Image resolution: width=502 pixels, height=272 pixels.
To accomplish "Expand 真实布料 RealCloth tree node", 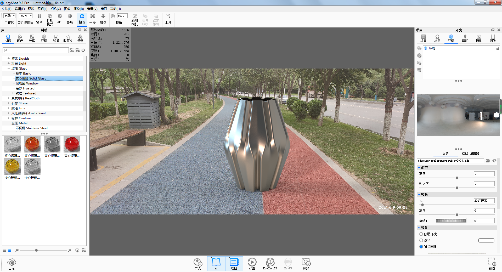I will [x=9, y=98].
